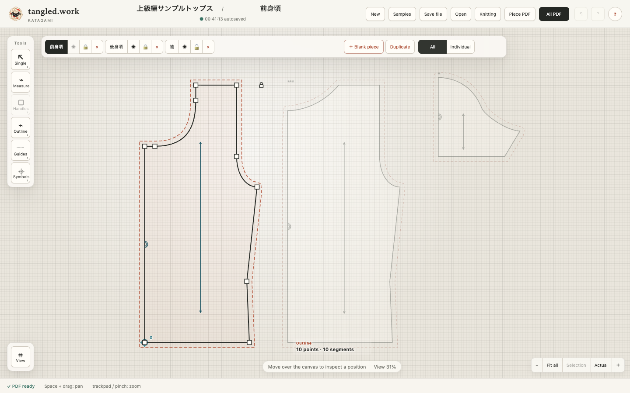The width and height of the screenshot is (630, 393).
Task: Click the New button
Action: click(375, 14)
